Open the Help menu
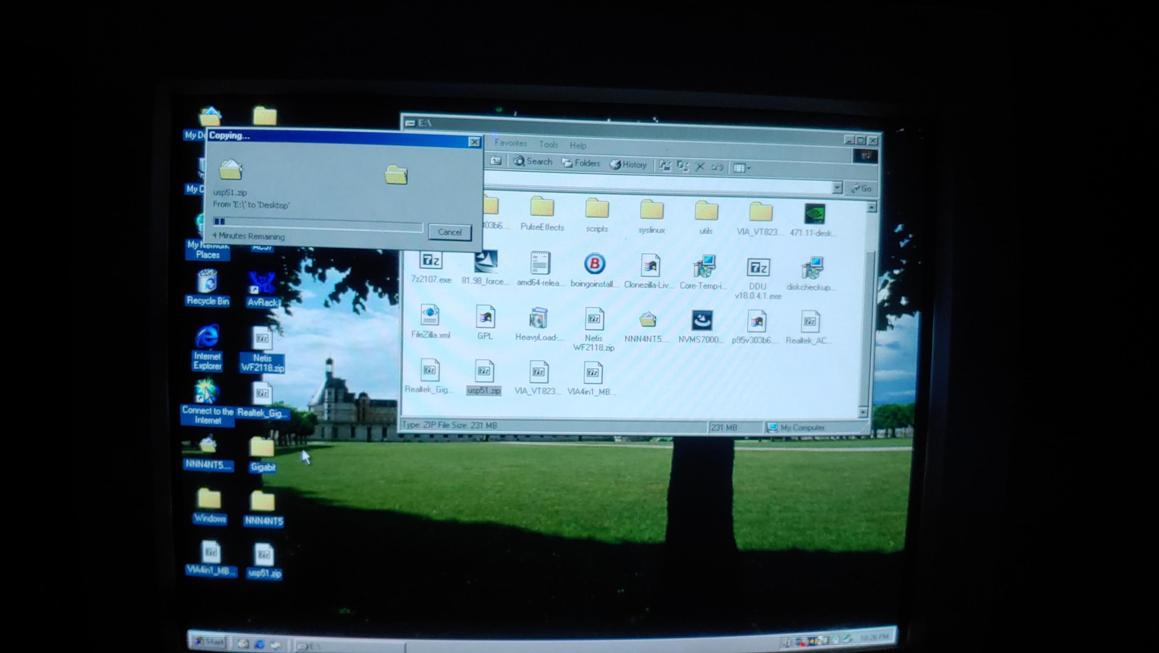The image size is (1159, 653). point(578,145)
